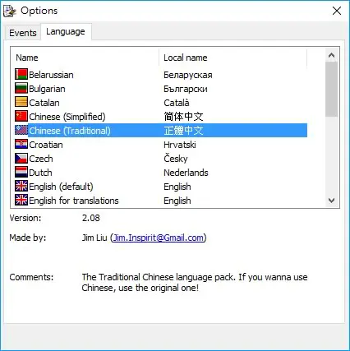The image size is (350, 351).
Task: Open the Jim.Inspirit@Gmail.com email link
Action: point(159,238)
